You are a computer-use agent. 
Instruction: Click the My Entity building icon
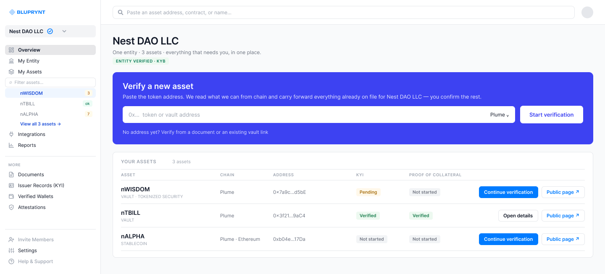[11, 61]
